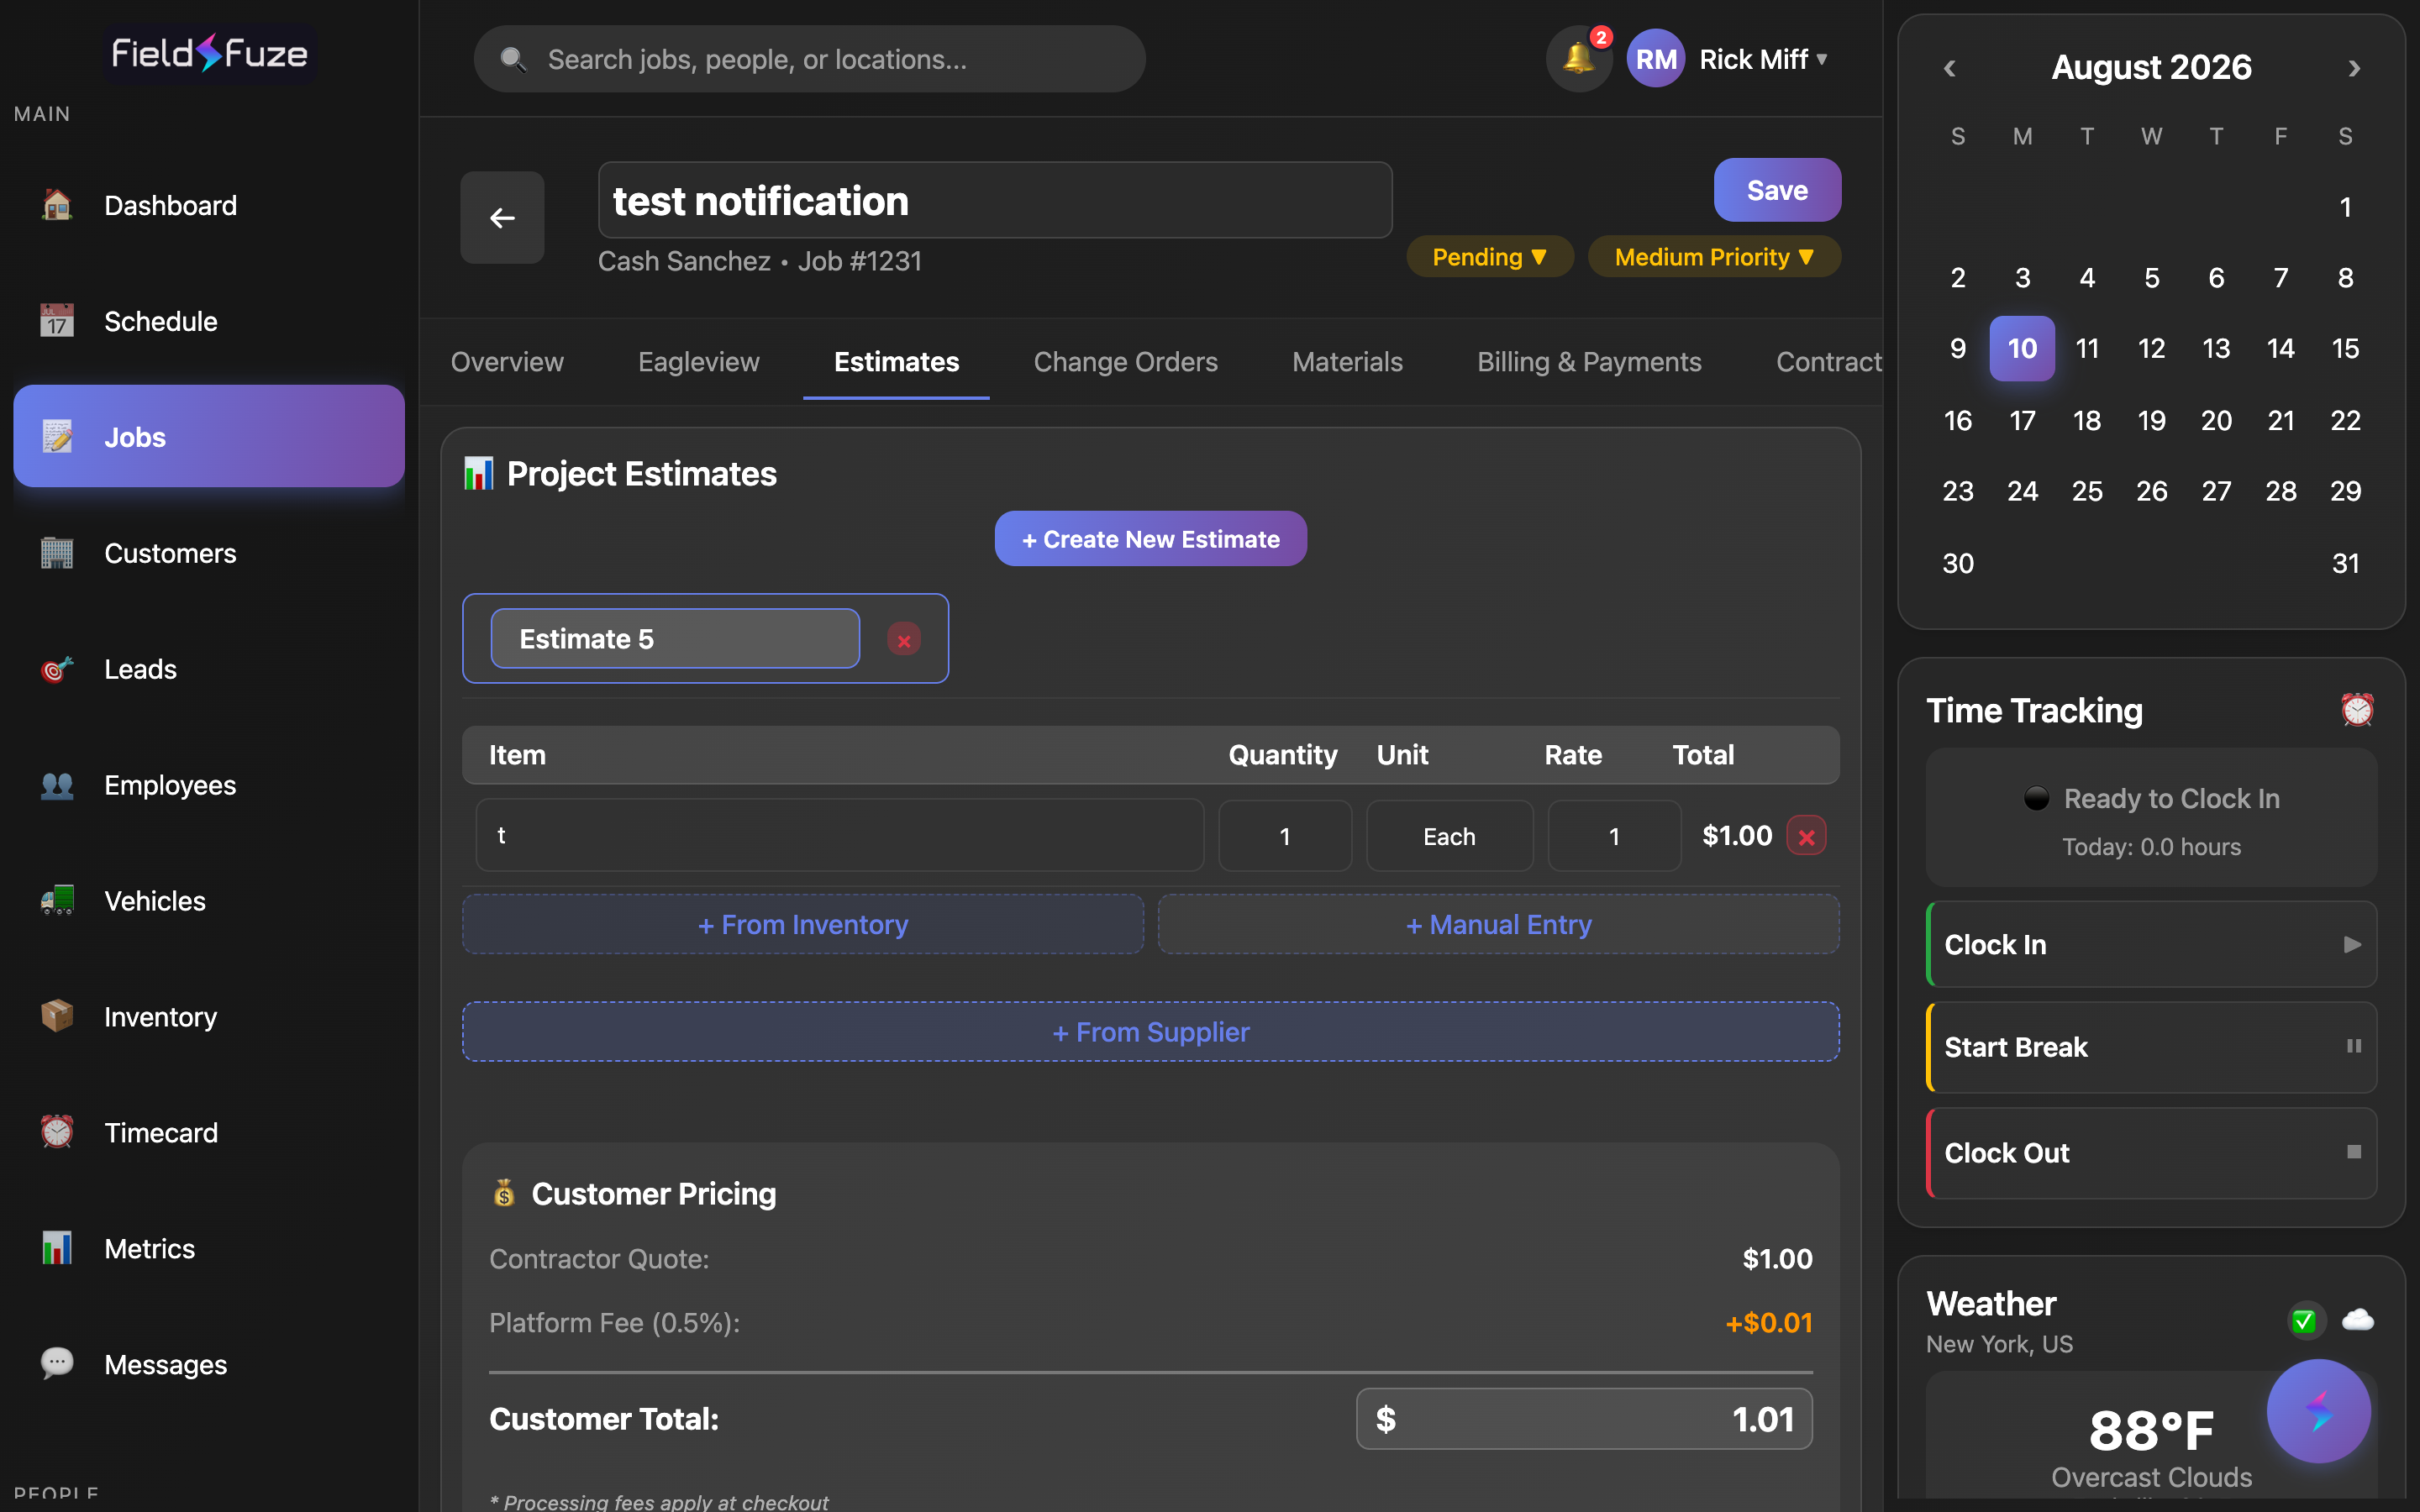Edit the test notification job title field

tap(995, 200)
